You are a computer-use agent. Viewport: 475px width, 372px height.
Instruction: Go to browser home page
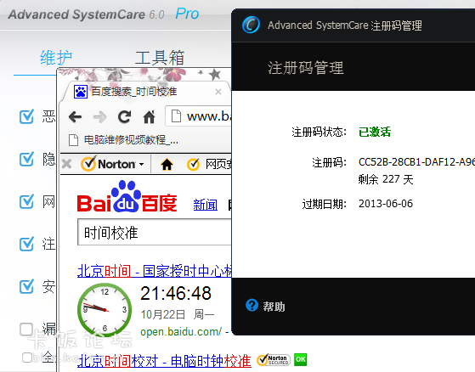(x=149, y=117)
